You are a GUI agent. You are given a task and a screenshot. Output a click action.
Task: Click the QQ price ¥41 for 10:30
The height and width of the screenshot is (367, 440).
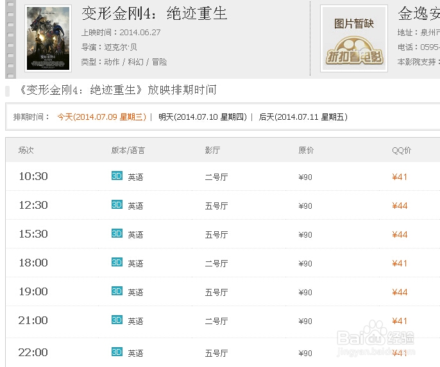pos(400,177)
